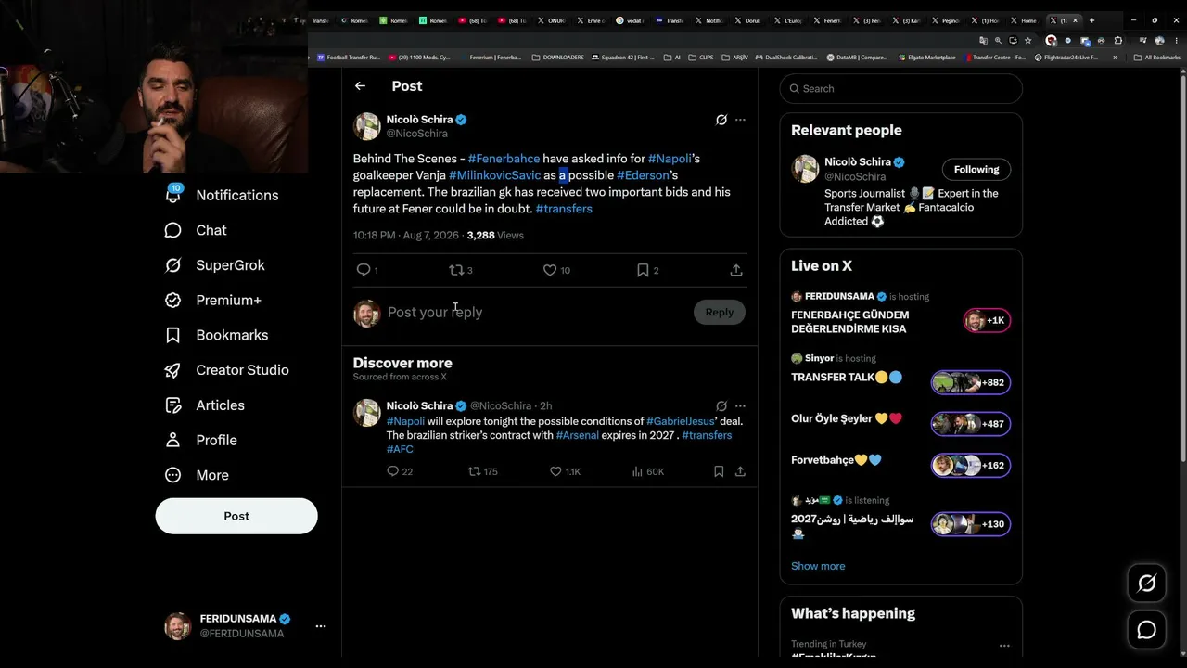This screenshot has width=1187, height=668.
Task: Toggle Following for Nicolò Schira
Action: pos(976,170)
